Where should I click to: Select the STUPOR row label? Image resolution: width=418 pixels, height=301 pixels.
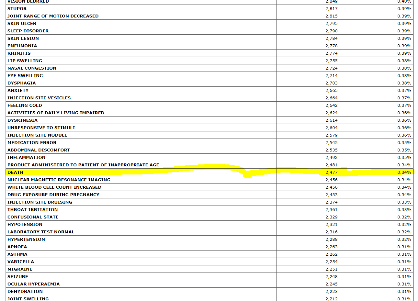tap(17, 9)
